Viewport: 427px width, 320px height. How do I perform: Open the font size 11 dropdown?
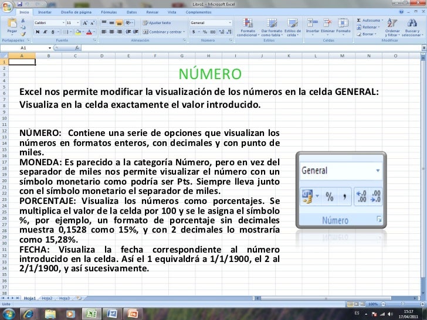78,23
